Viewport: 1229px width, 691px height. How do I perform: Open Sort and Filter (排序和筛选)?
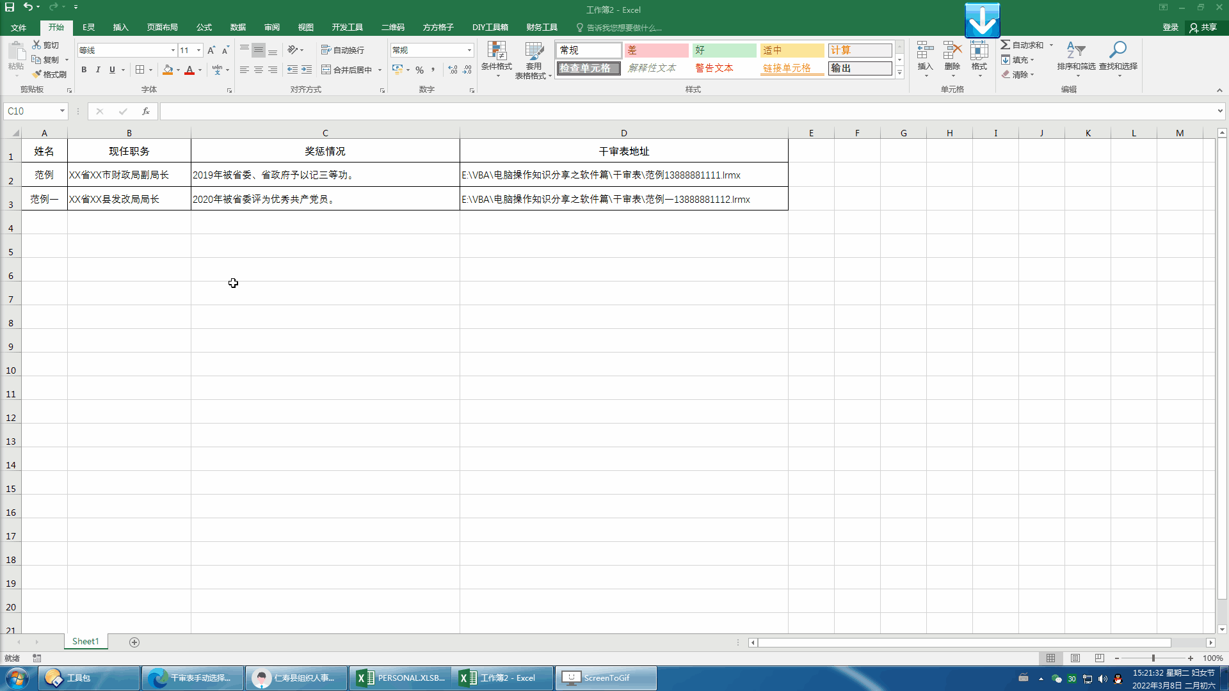click(1076, 60)
